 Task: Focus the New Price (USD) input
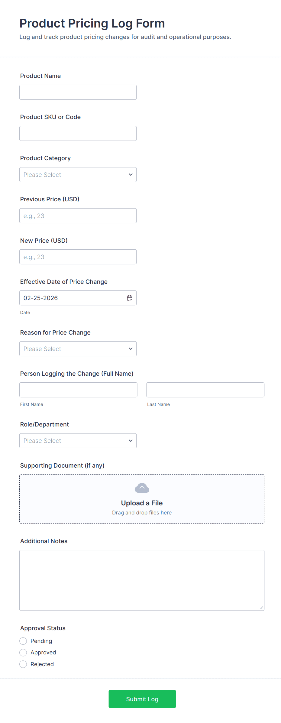(x=78, y=257)
